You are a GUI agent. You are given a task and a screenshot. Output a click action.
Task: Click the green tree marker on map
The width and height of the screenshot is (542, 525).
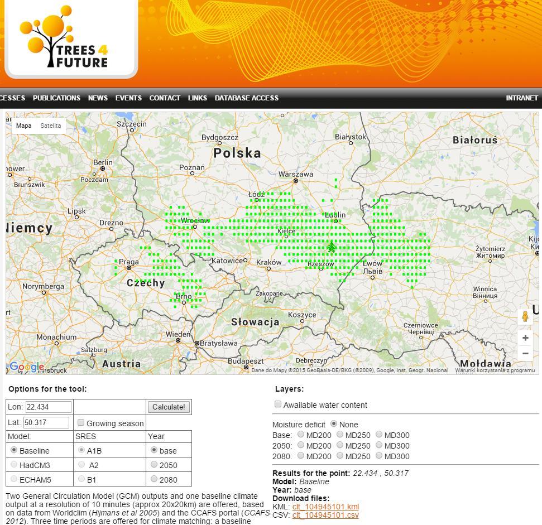[332, 247]
